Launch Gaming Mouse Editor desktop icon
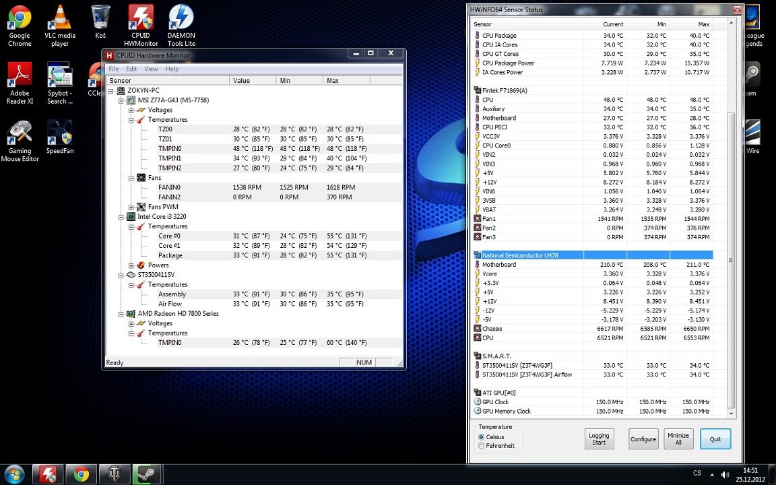Screen dimensions: 776x485 coord(20,141)
